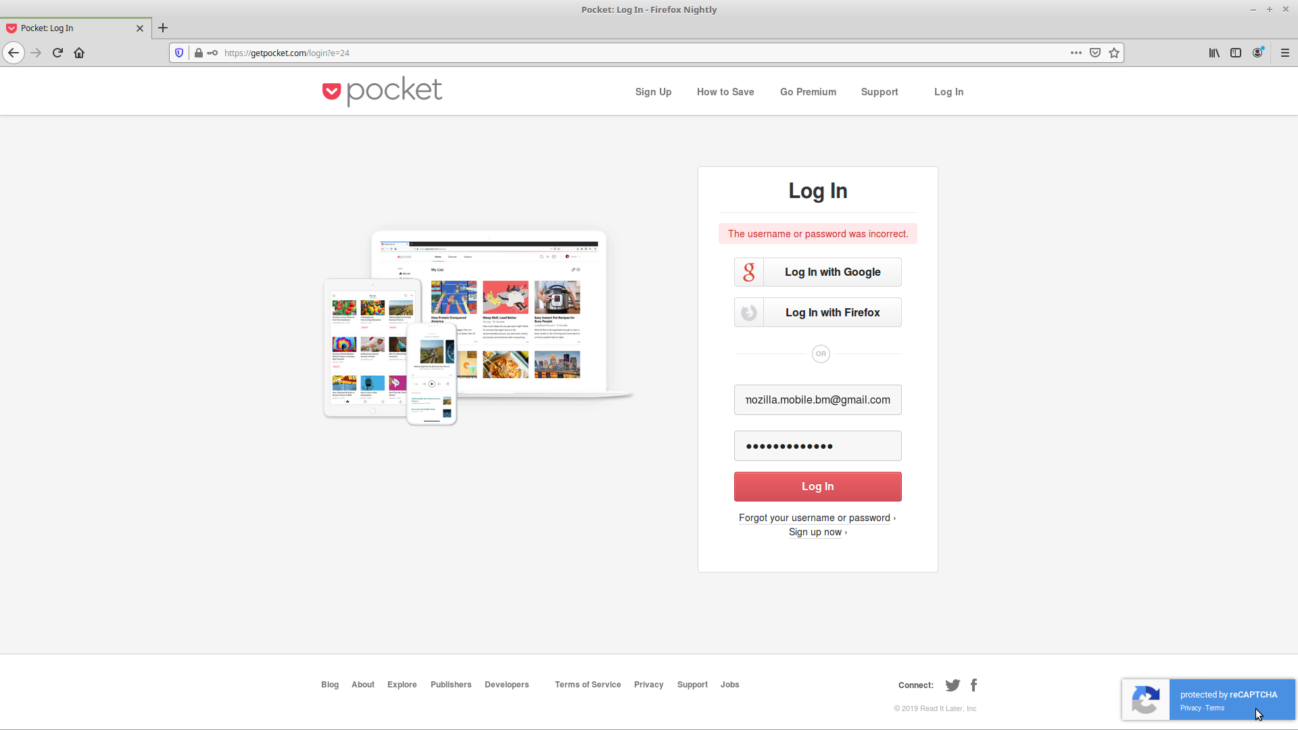Image resolution: width=1298 pixels, height=730 pixels.
Task: Toggle tracking protection via the shield icon
Action: point(178,53)
